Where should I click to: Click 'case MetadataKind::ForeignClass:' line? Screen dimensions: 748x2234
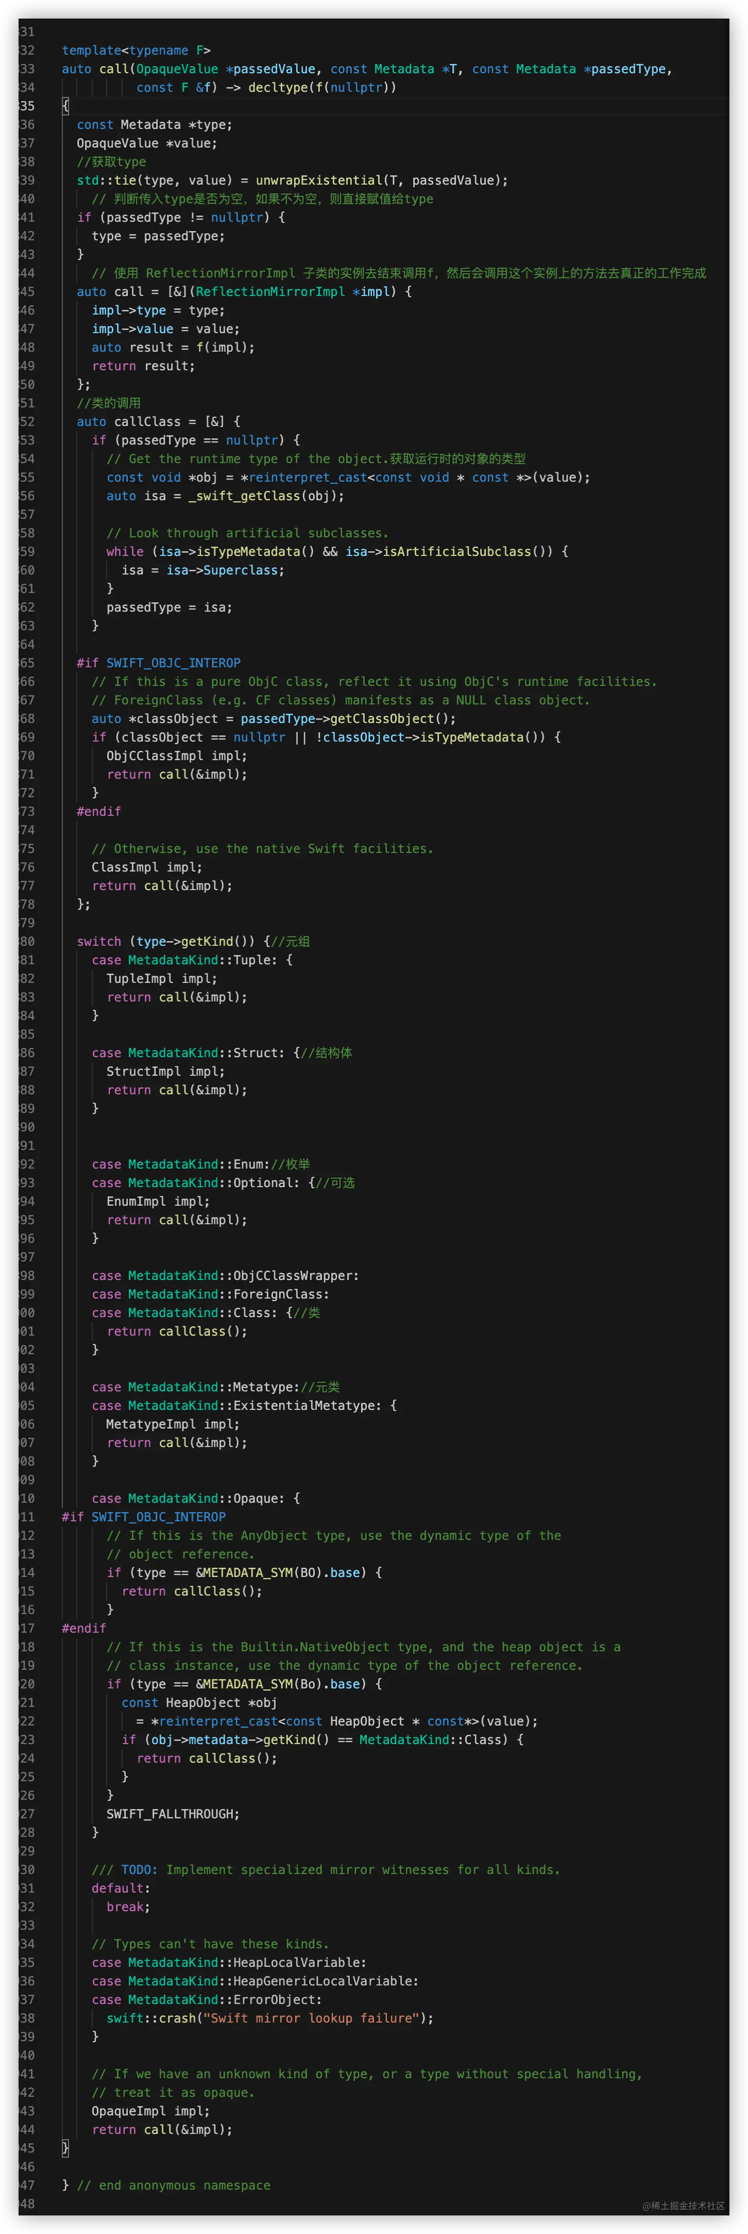[211, 1295]
